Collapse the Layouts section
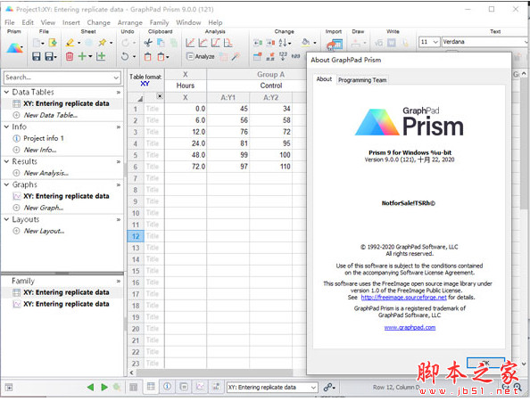Screen dimensions: 530x401 [x=6, y=219]
